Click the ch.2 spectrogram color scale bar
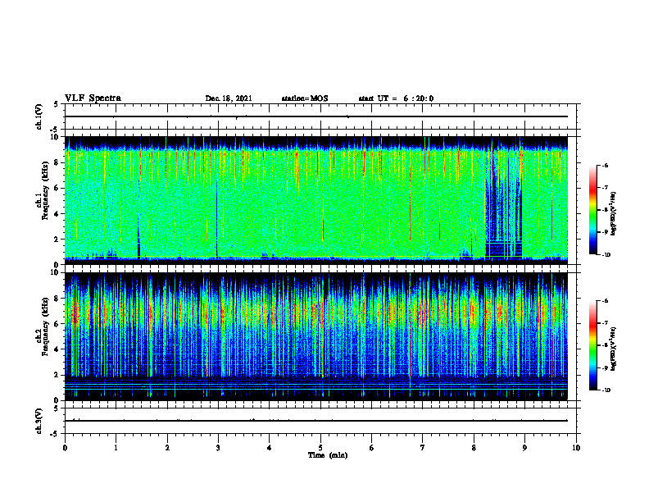This screenshot has width=649, height=502. click(593, 345)
